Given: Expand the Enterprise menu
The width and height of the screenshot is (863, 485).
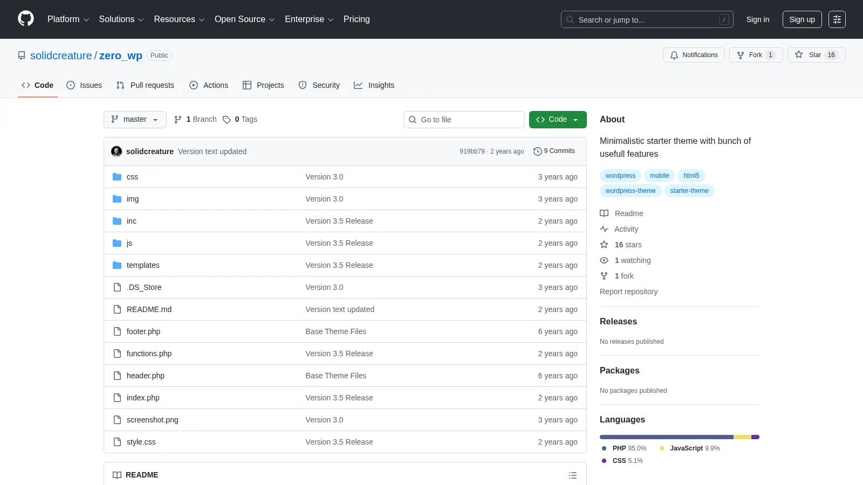Looking at the screenshot, I should (309, 19).
